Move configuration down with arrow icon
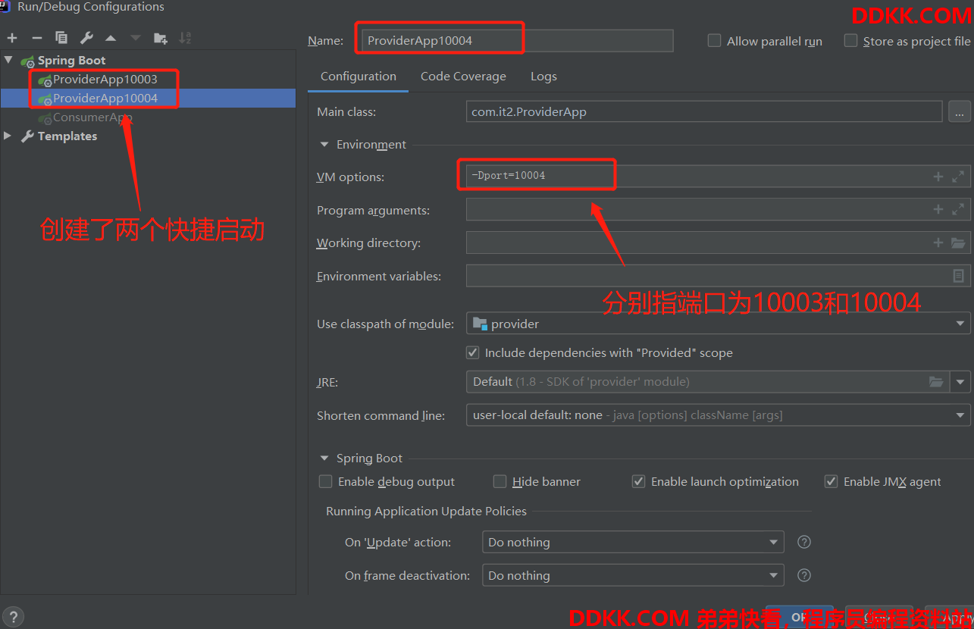Image resolution: width=974 pixels, height=629 pixels. tap(135, 38)
